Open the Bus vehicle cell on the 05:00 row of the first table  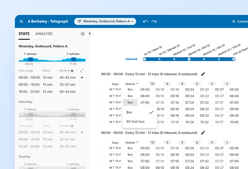point(130,89)
